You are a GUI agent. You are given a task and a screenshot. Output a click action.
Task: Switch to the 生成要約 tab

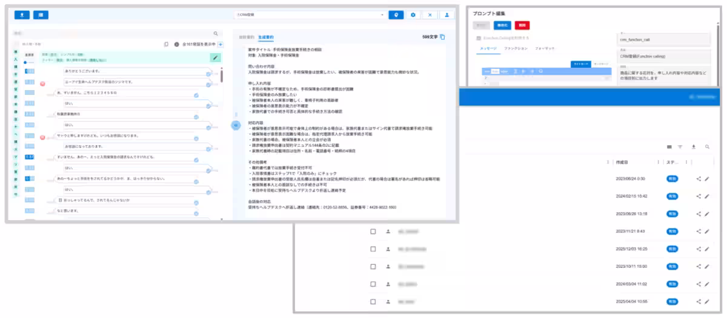coord(266,37)
